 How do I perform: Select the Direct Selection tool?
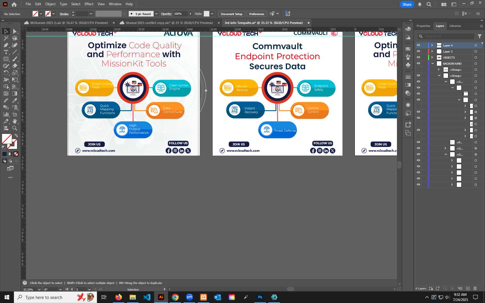[x=15, y=31]
